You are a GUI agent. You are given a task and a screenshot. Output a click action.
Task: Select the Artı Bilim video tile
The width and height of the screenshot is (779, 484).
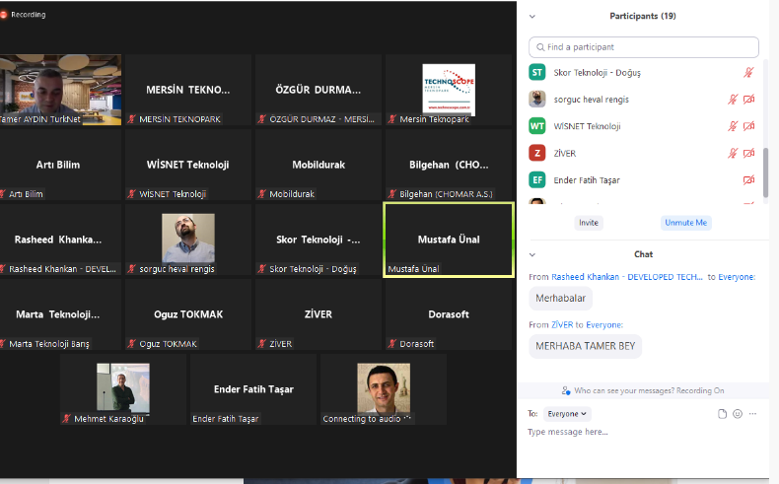point(60,165)
